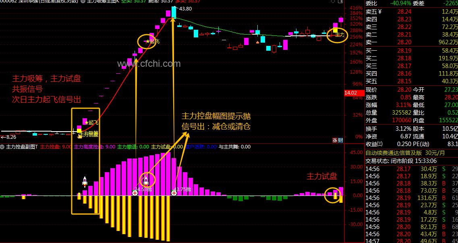Click the pointing hand icon near 主力吸筹
458x243 pixels.
coord(79,136)
